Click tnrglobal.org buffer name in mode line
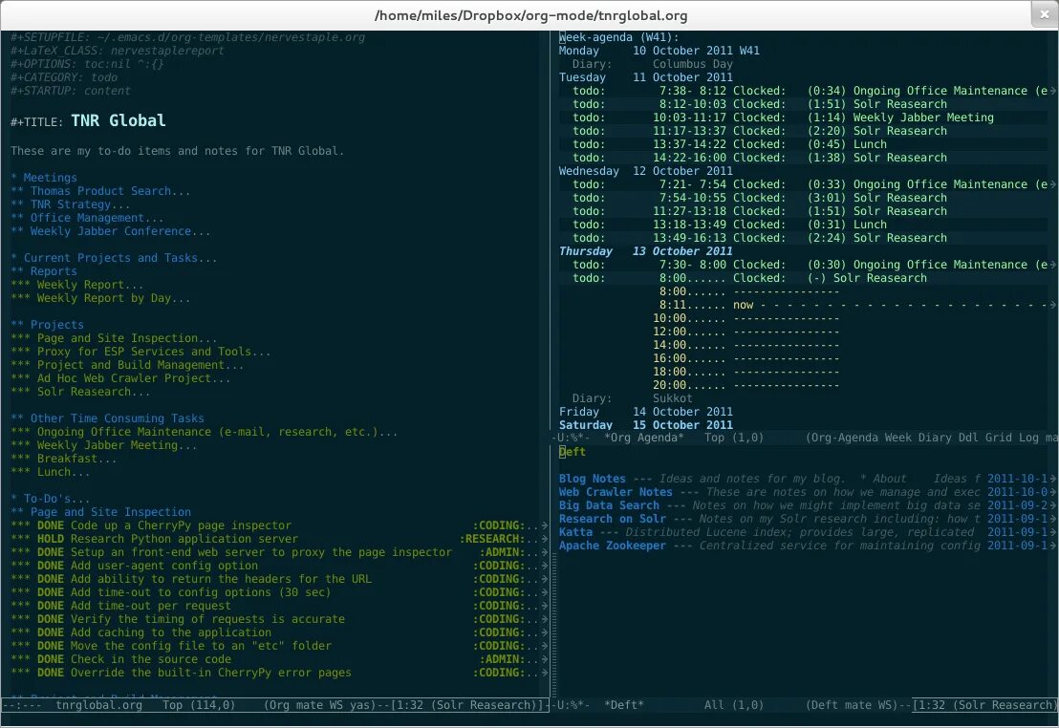 (x=98, y=705)
